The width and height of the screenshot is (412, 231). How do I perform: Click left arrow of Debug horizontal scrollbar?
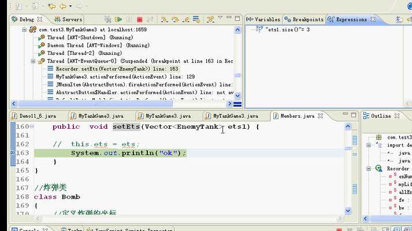14,104
